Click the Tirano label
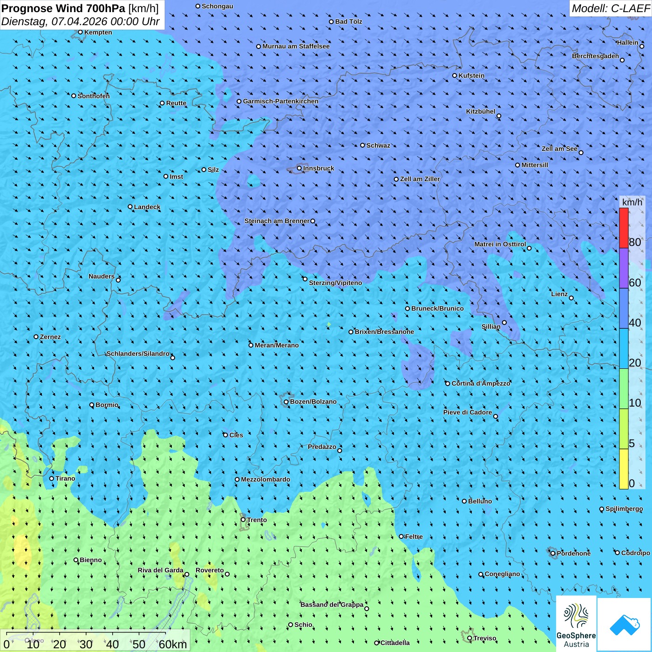This screenshot has width=652, height=652. click(x=65, y=478)
